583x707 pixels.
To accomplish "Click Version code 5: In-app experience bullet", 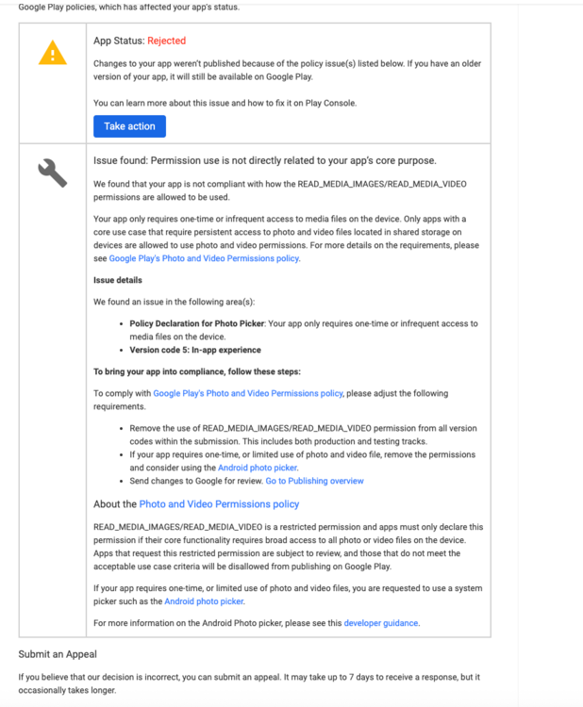I will (195, 350).
